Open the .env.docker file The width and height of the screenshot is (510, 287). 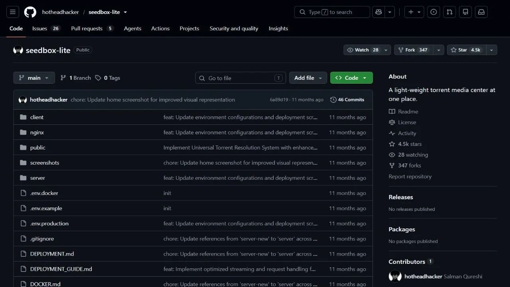(x=44, y=193)
